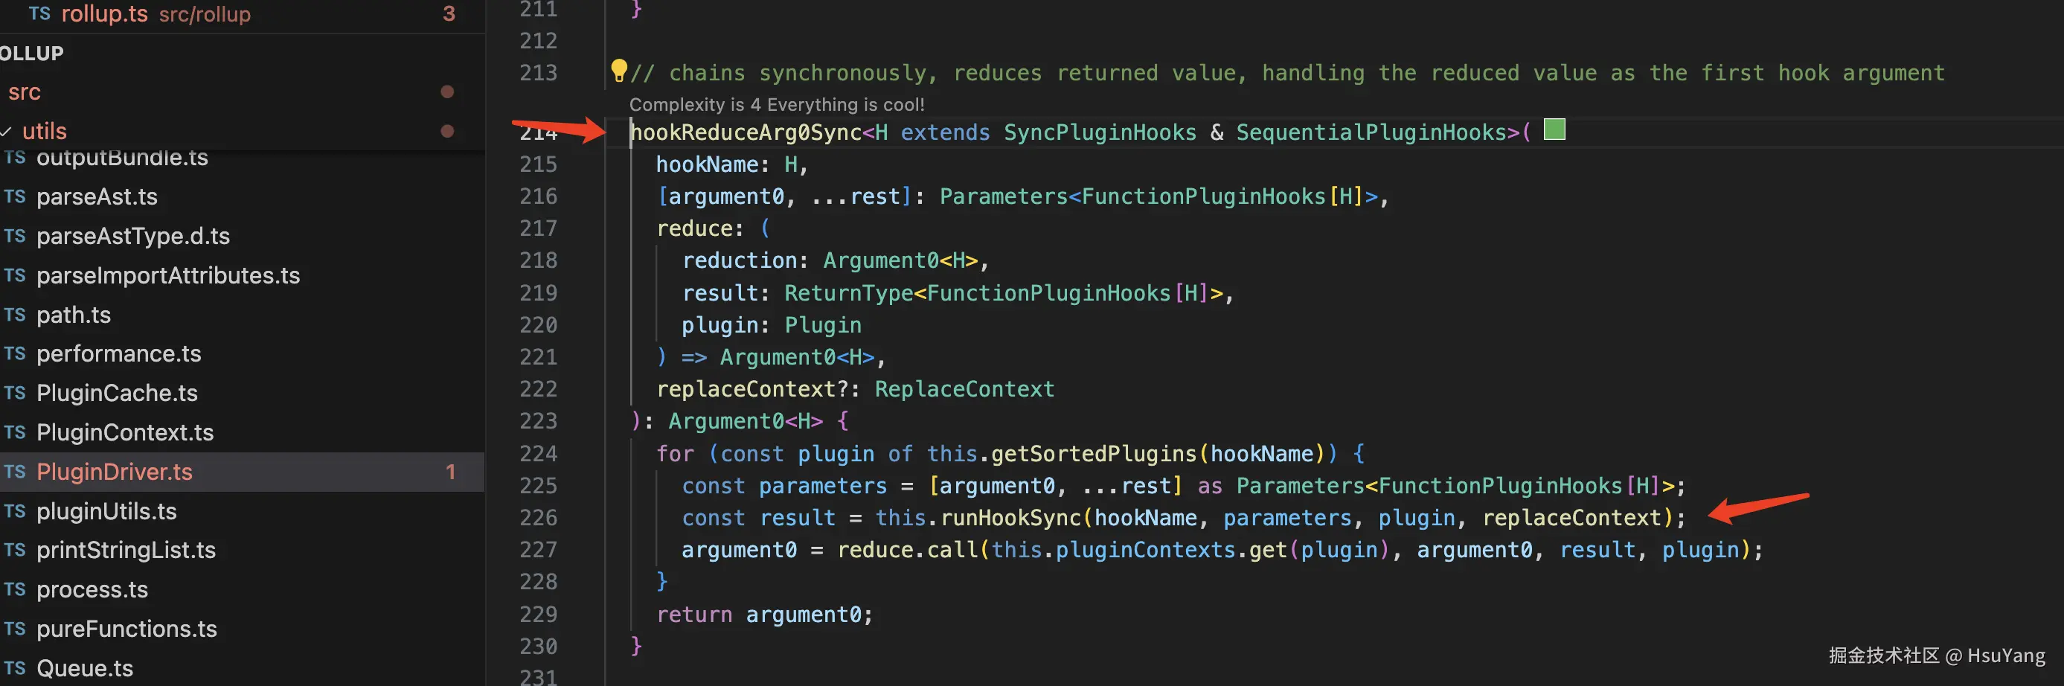Click line number 215 in the gutter

point(538,164)
